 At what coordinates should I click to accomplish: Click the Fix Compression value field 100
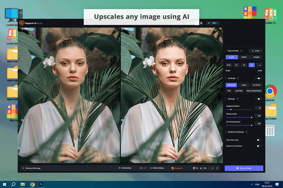pyautogui.click(x=258, y=124)
